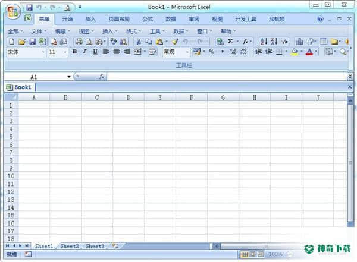Click the Save floppy icon in classic toolbar
The height and width of the screenshot is (262, 357).
pos(32,42)
